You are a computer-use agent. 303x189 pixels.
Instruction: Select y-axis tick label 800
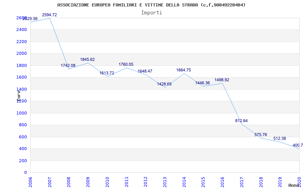(23, 125)
